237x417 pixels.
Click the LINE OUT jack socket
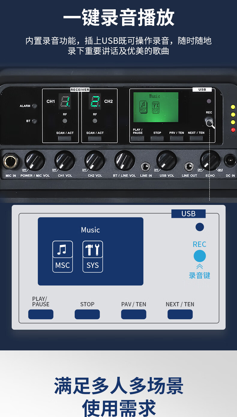189,166
